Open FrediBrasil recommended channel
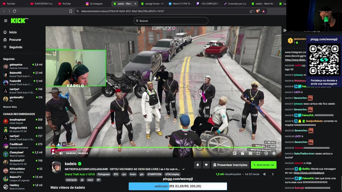 pyautogui.click(x=22, y=146)
